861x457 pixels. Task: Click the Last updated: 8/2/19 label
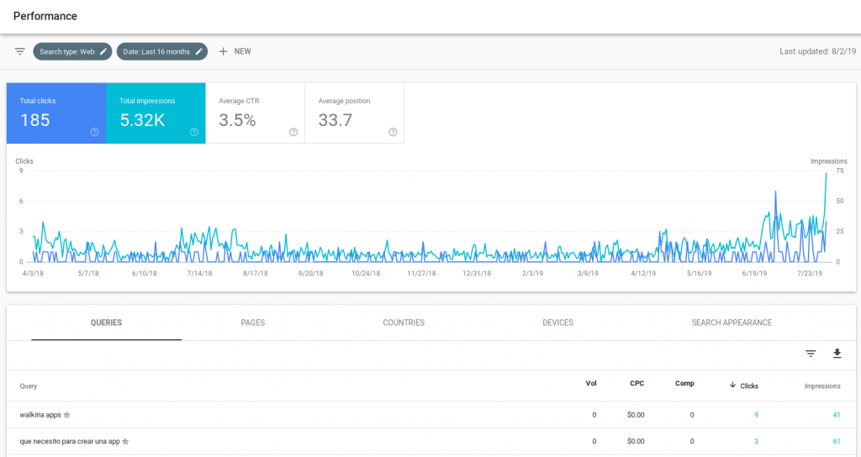click(x=817, y=51)
